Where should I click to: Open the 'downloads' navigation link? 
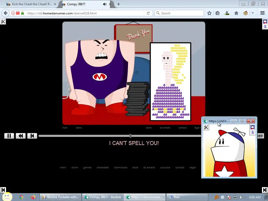point(121,167)
